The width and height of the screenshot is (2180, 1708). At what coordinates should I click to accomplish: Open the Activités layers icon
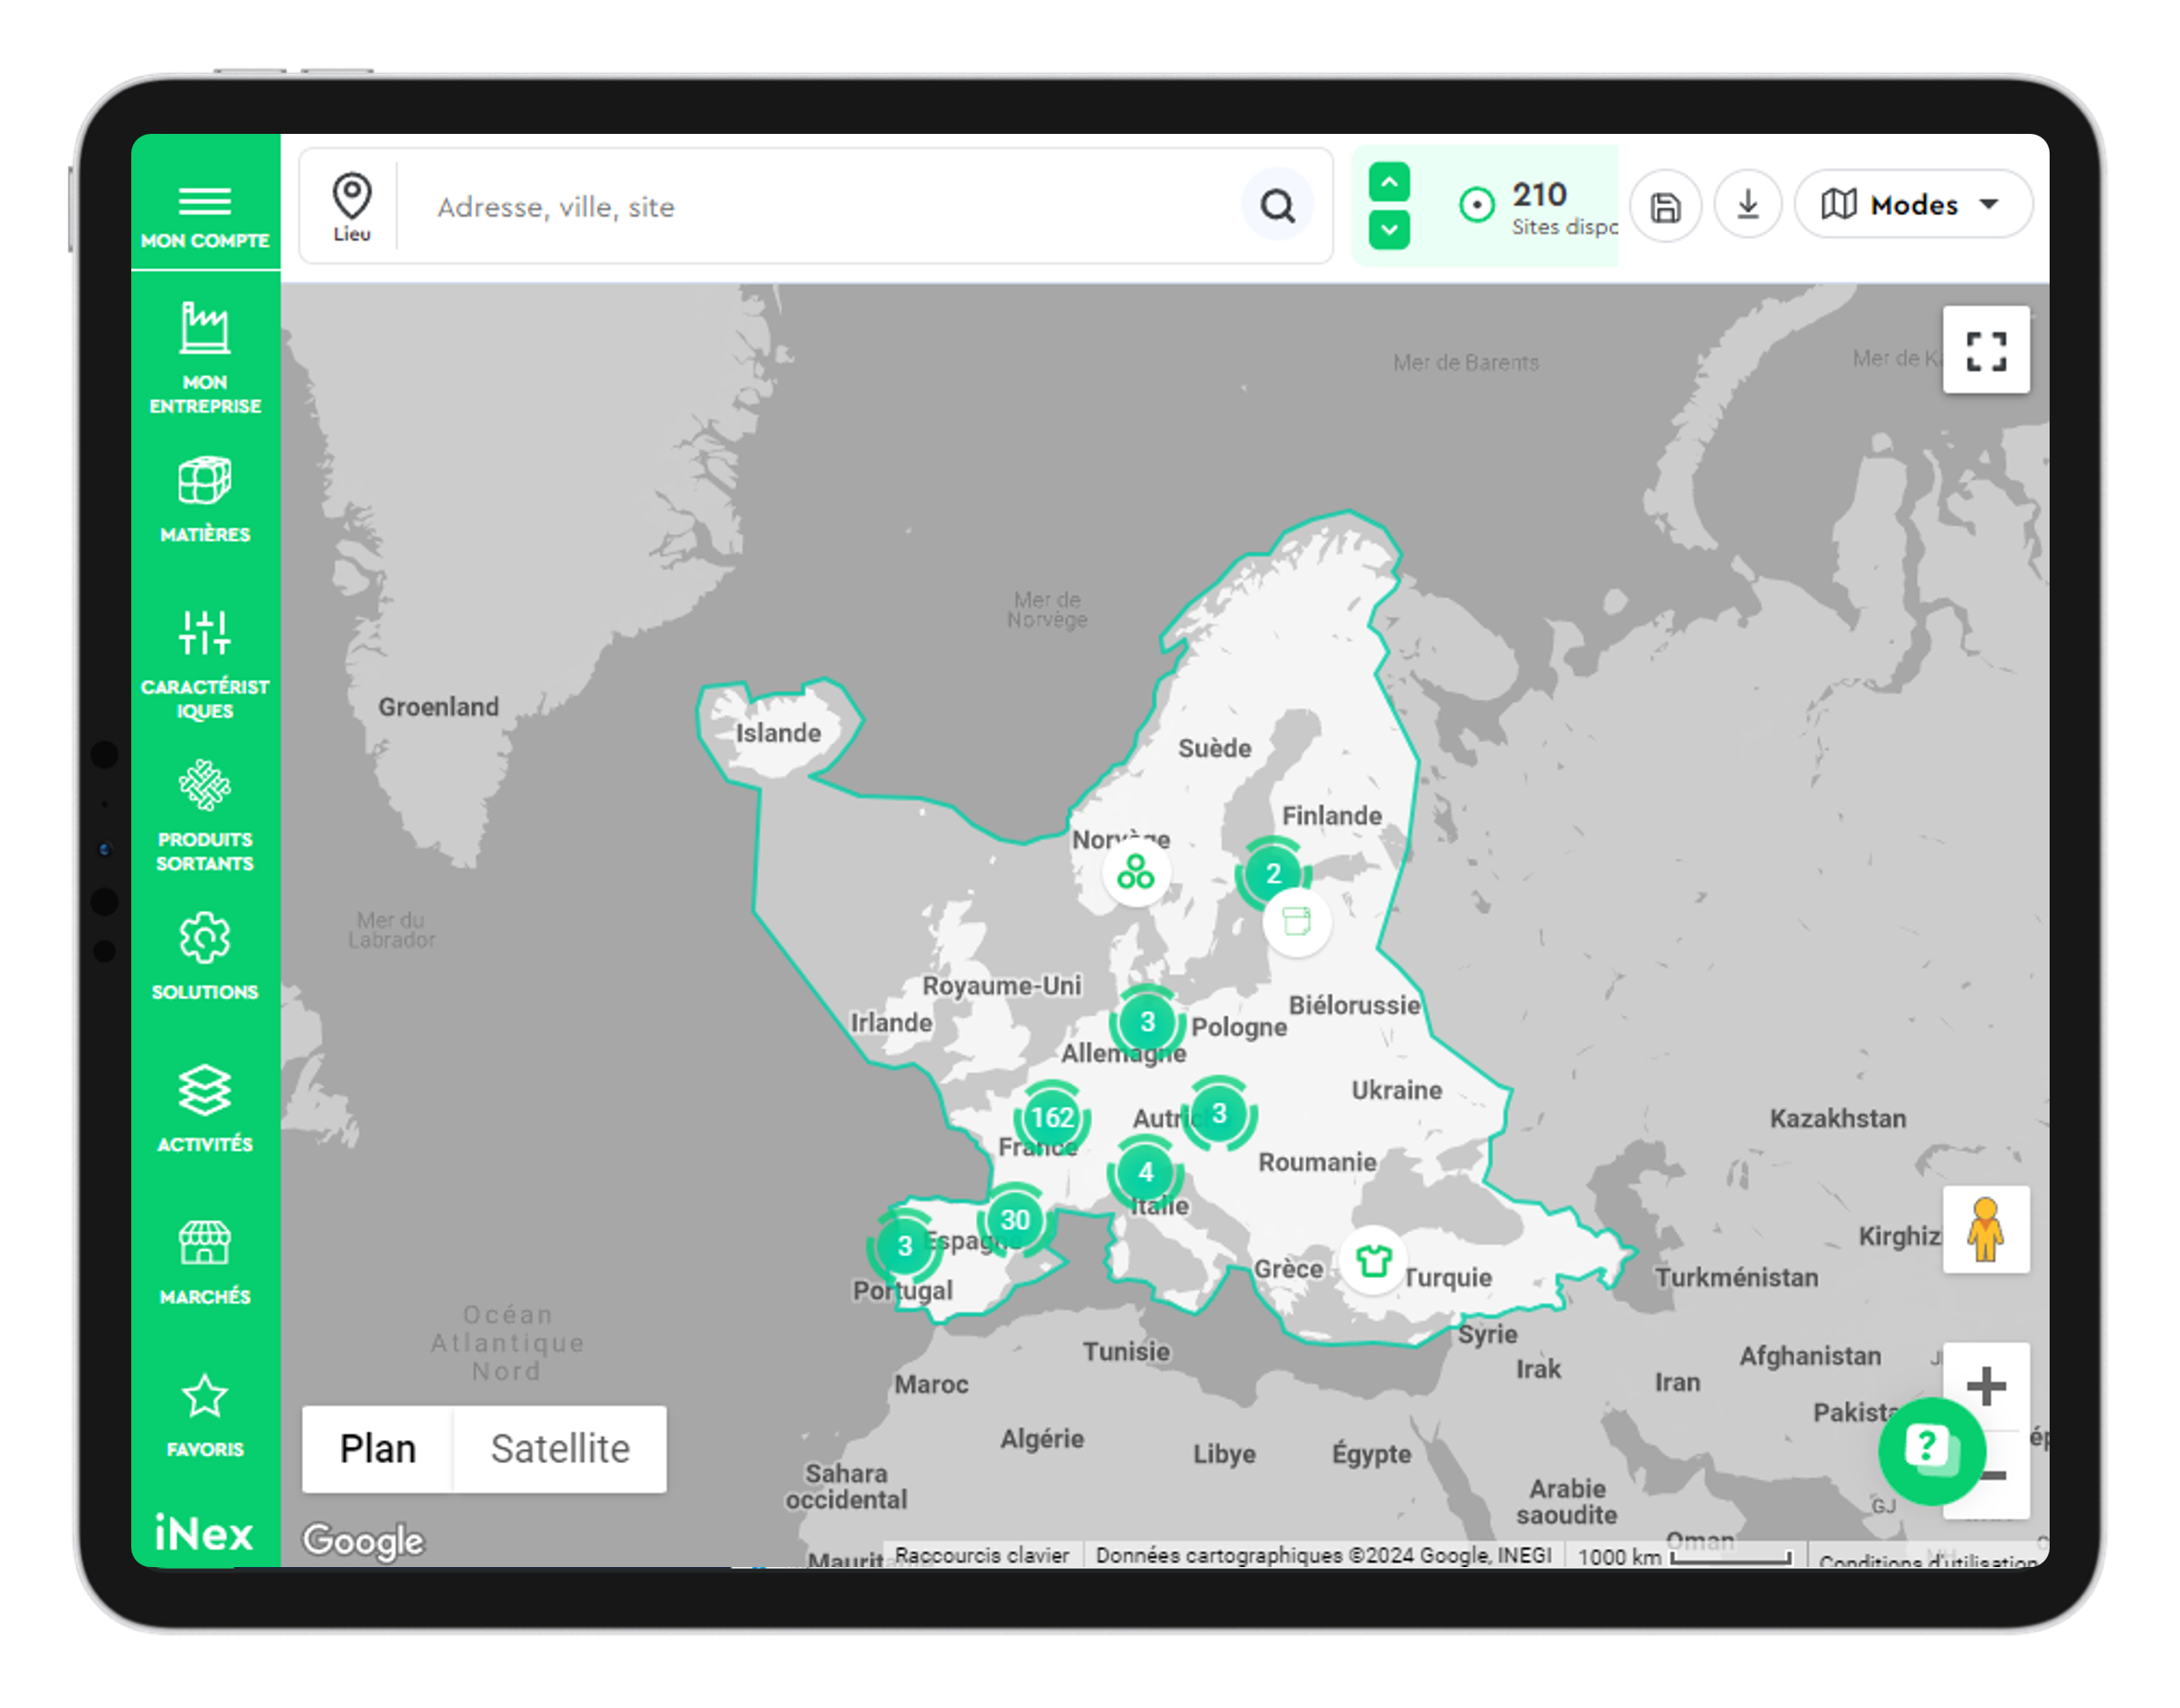[x=205, y=1091]
